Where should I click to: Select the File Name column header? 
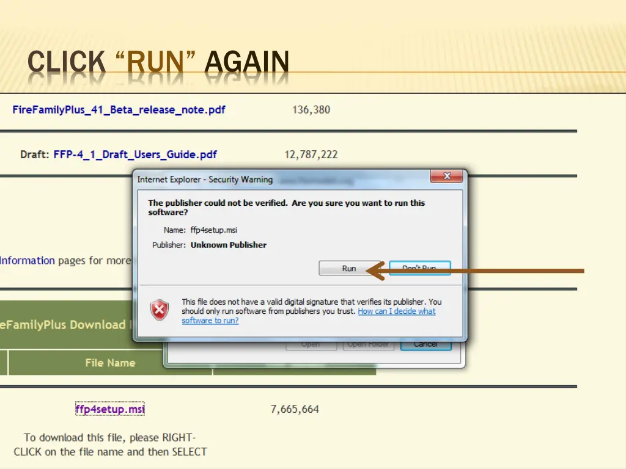[110, 362]
